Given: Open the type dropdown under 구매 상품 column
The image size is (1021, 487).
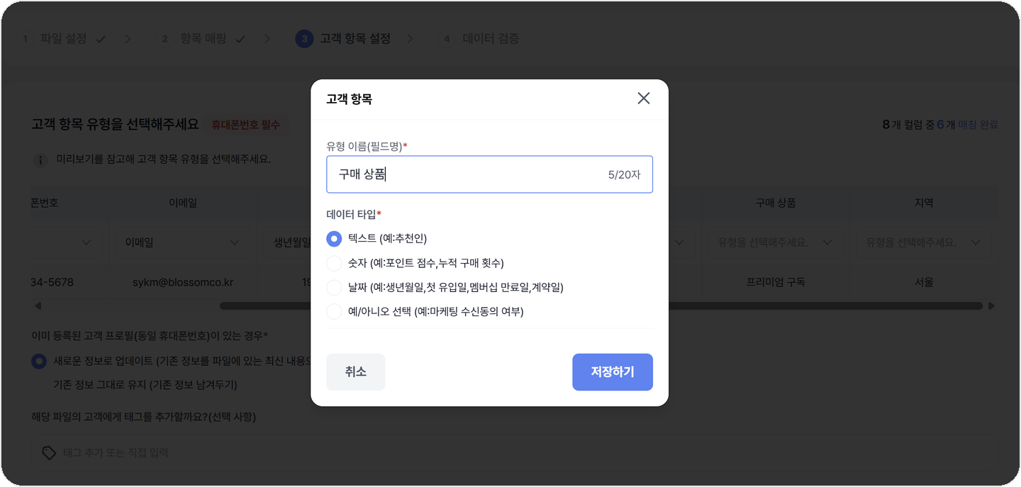Looking at the screenshot, I should coord(775,242).
